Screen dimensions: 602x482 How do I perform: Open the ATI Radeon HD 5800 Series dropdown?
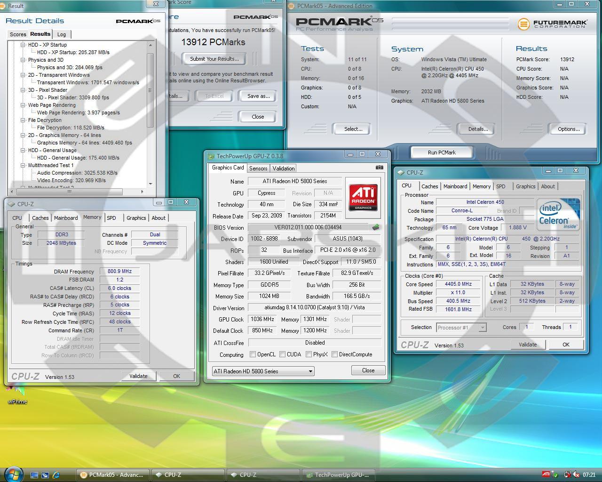click(x=263, y=371)
